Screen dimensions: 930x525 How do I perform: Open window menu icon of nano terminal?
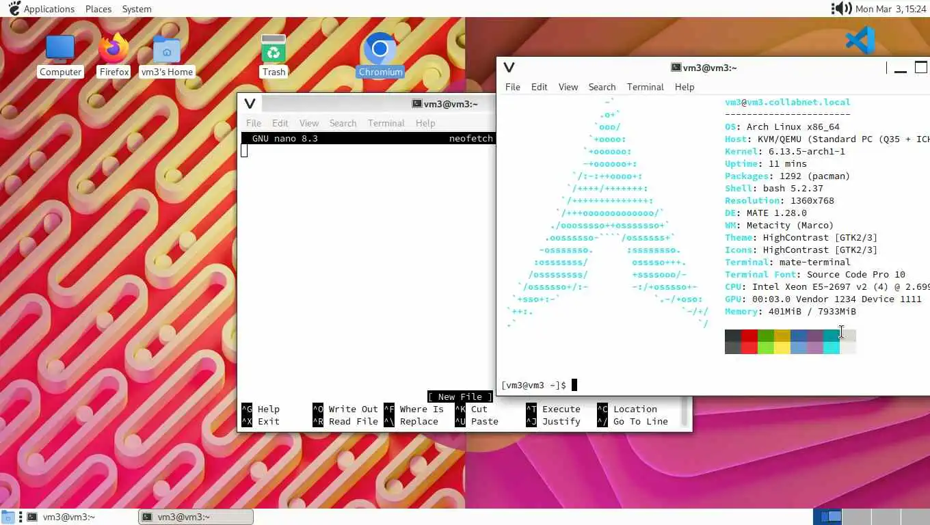point(250,104)
